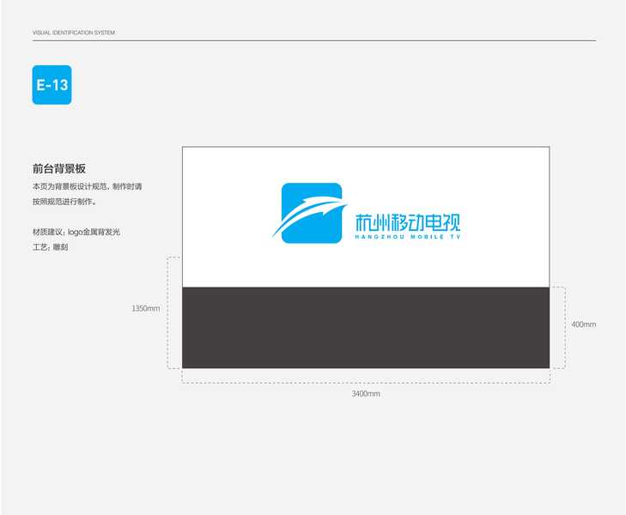
Task: Click the 前台背景板 heading
Action: 59,168
